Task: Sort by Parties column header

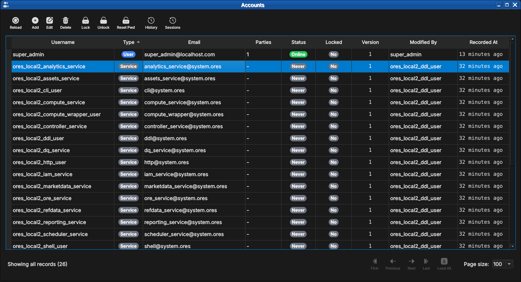Action: point(263,42)
